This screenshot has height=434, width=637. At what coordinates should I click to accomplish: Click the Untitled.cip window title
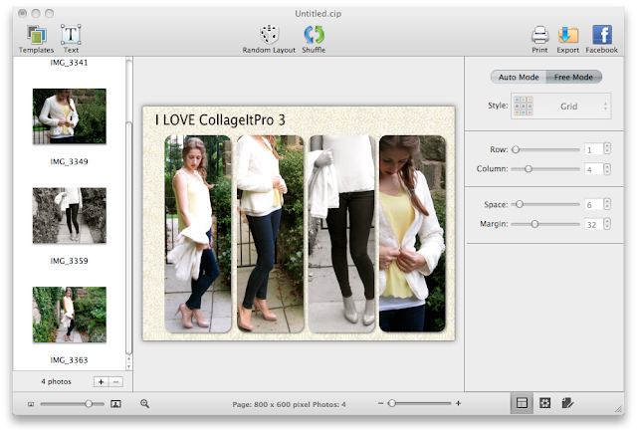point(318,14)
